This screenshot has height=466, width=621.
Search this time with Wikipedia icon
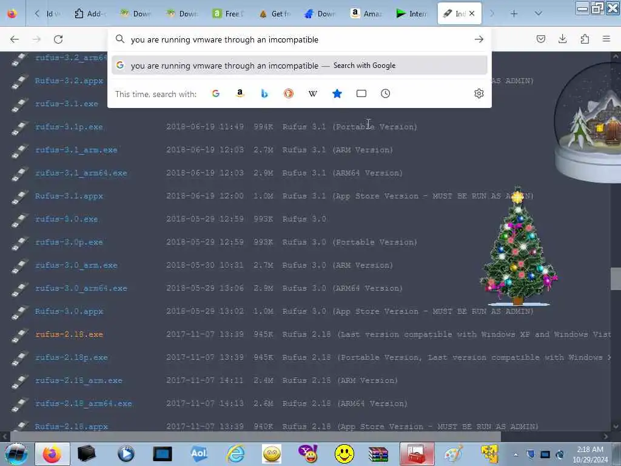coord(312,93)
